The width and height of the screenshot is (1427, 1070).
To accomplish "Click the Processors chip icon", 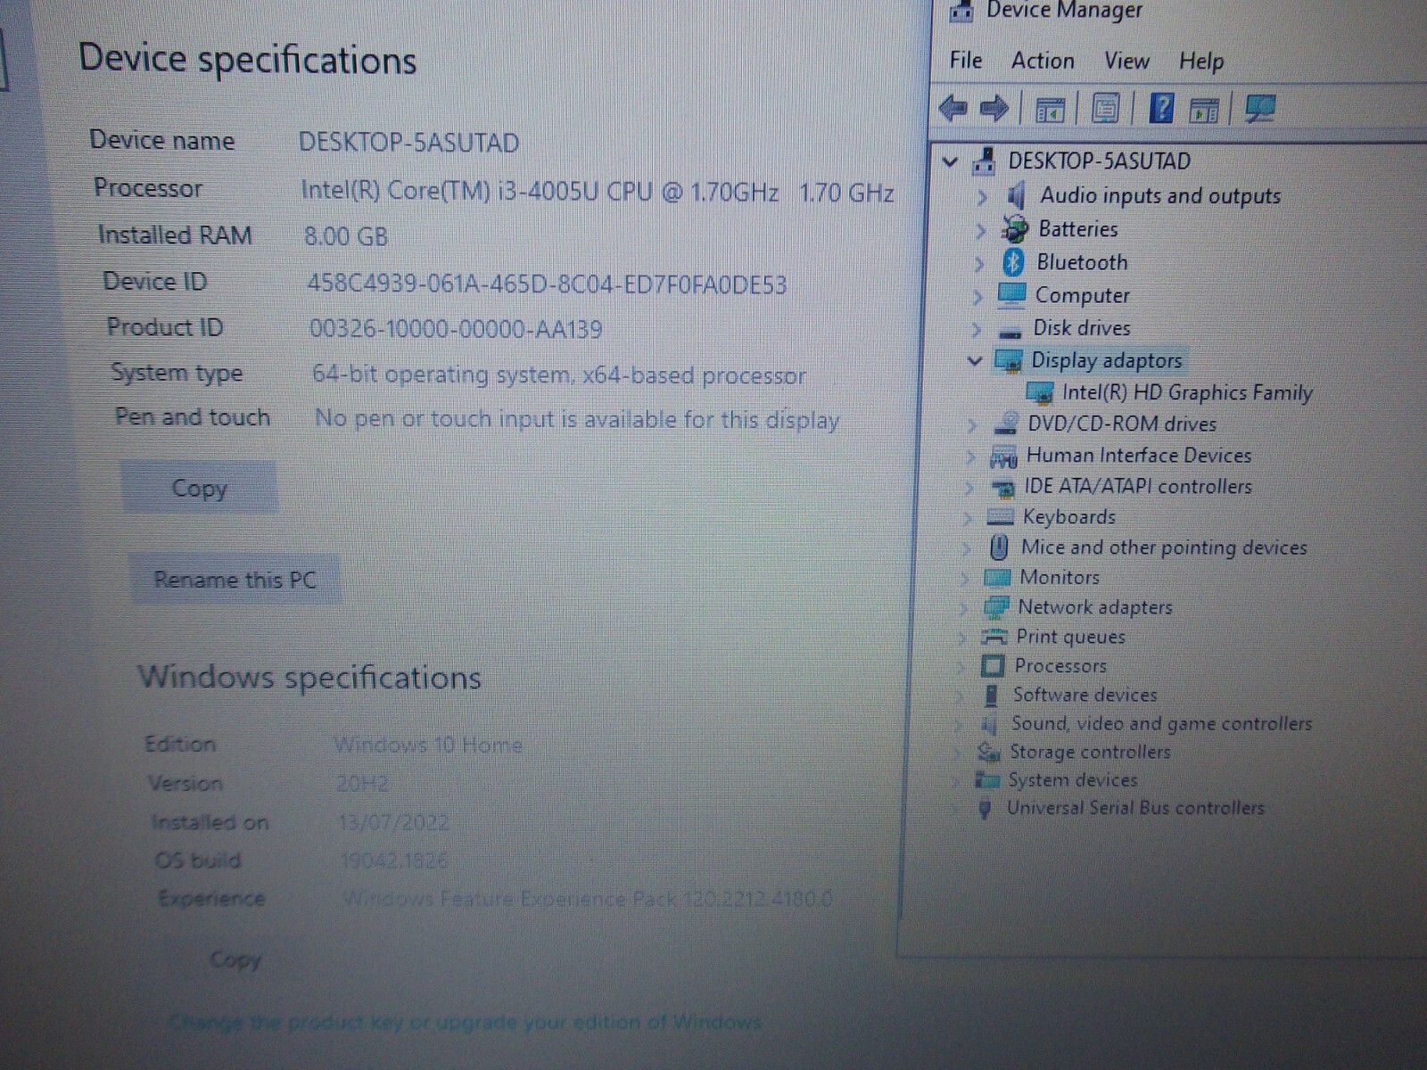I will tap(992, 665).
